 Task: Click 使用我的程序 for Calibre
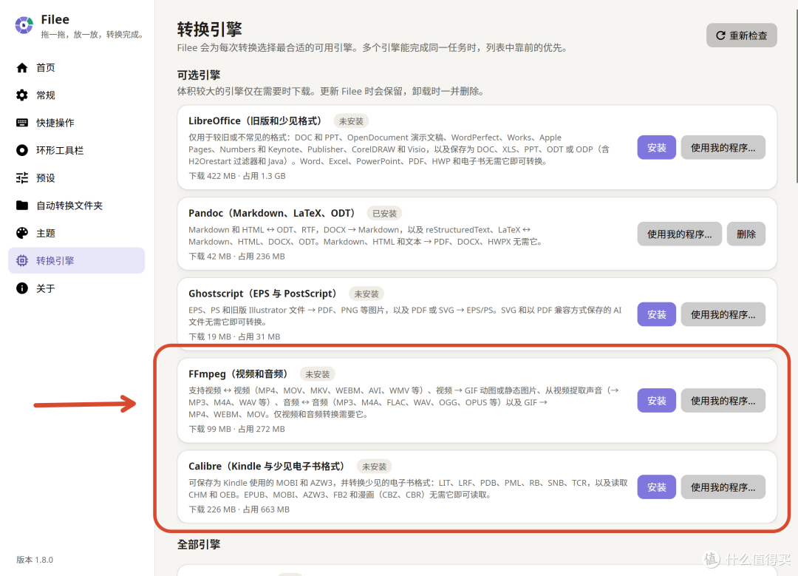pyautogui.click(x=723, y=487)
